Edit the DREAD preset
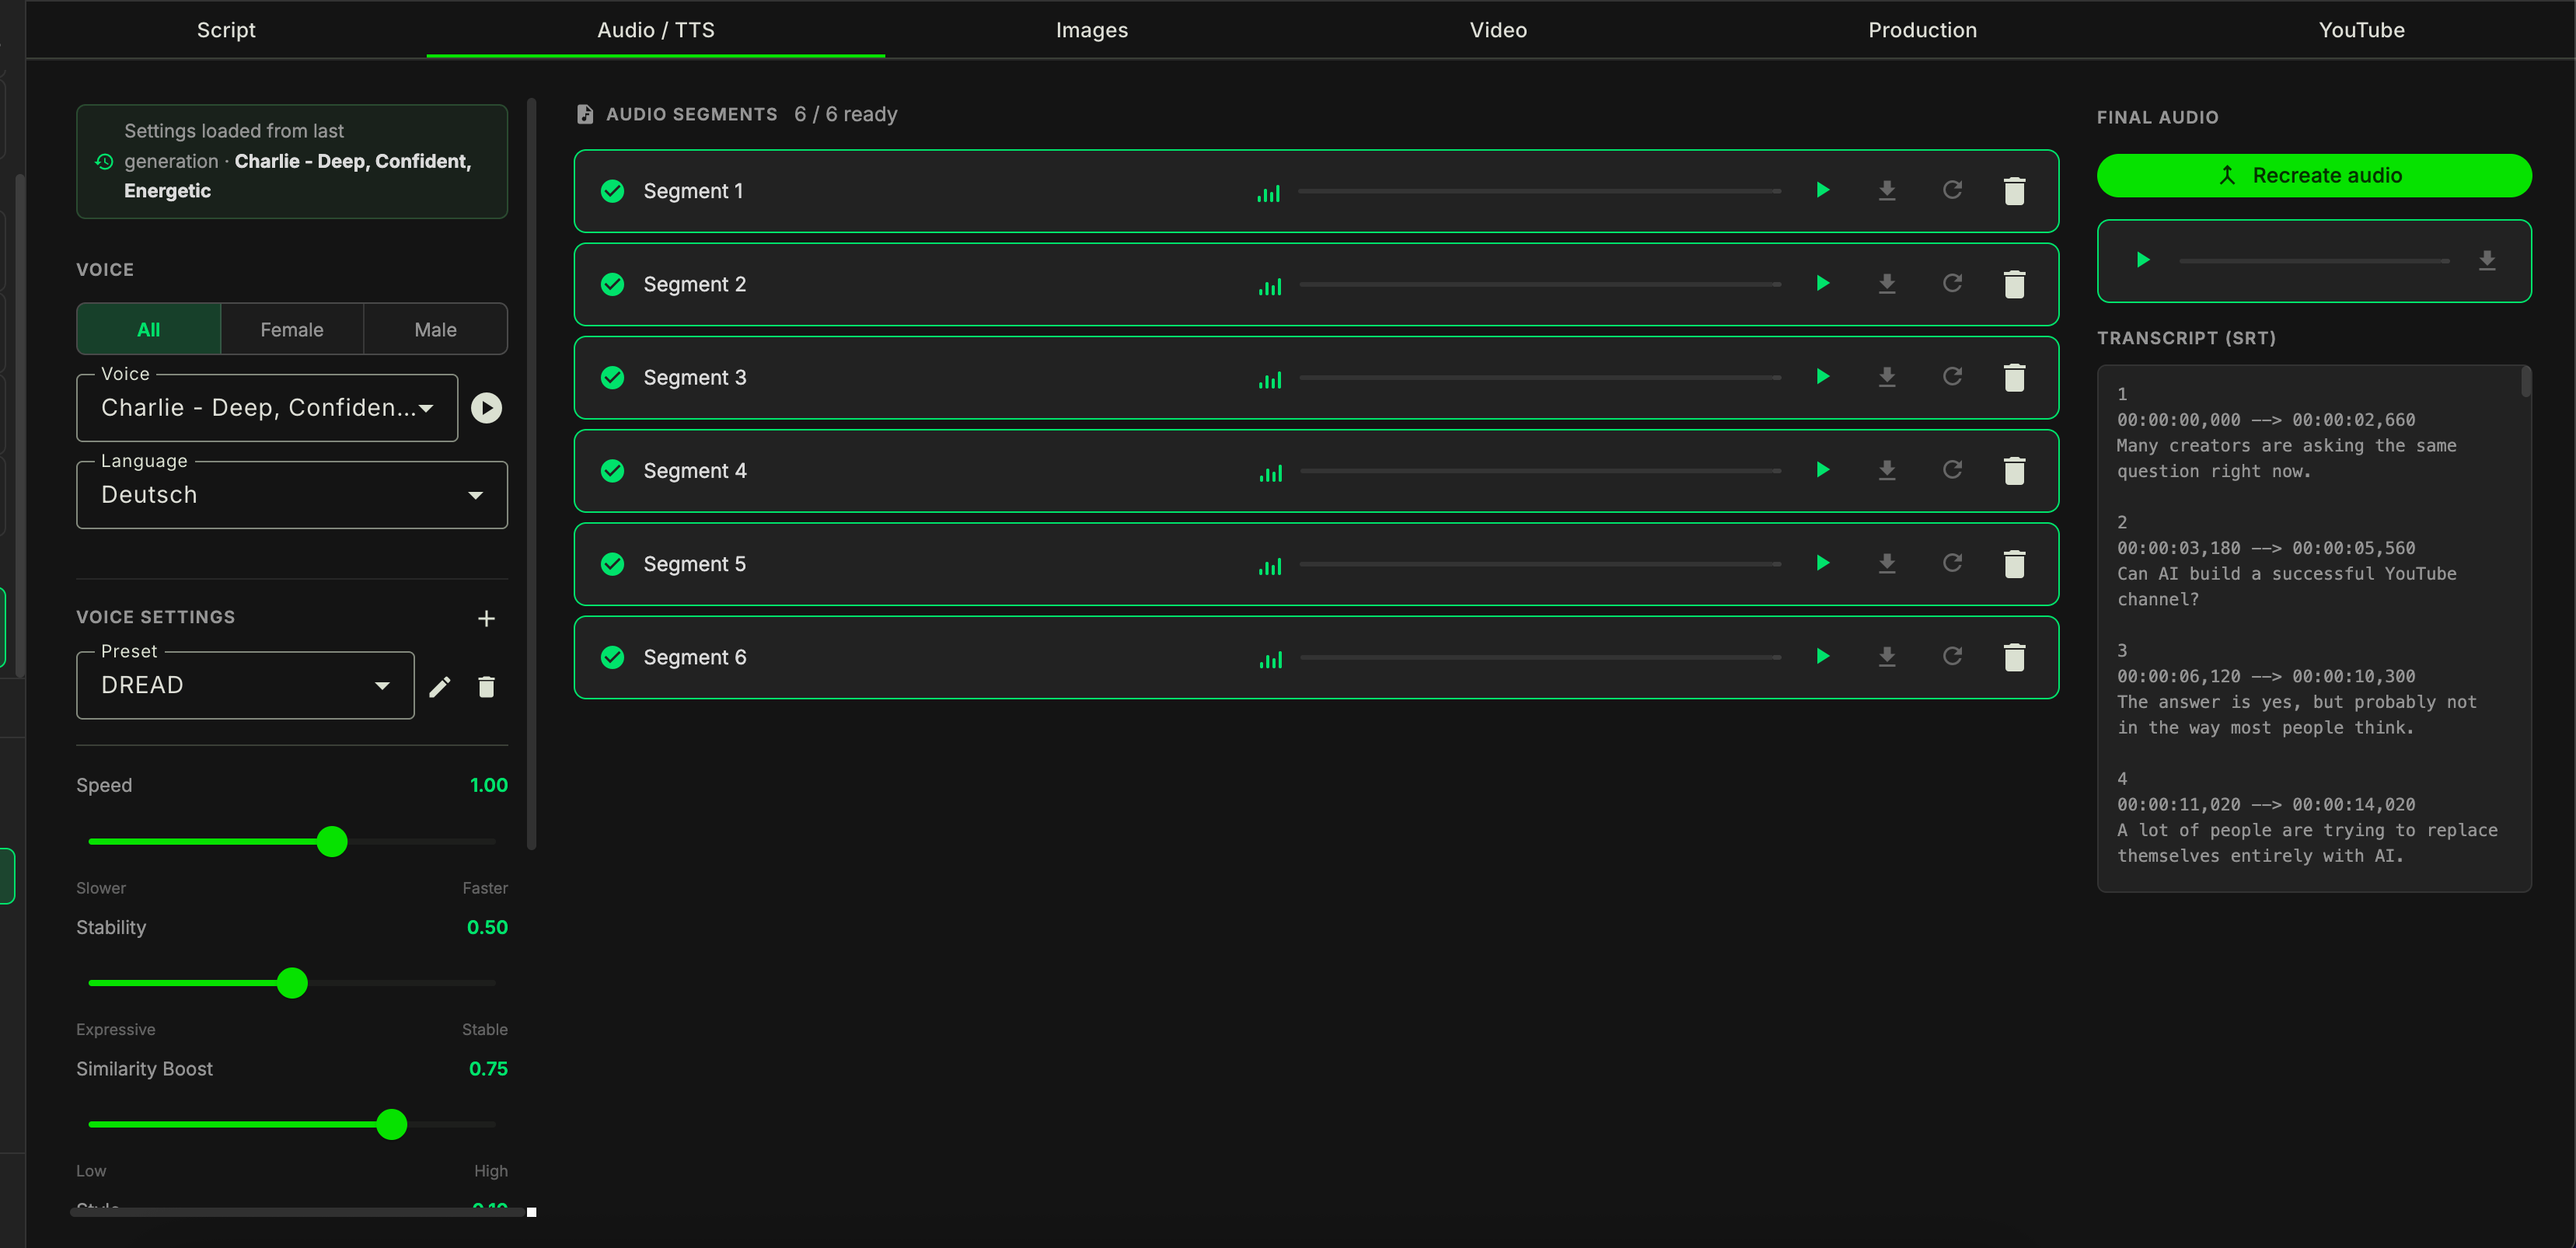2576x1248 pixels. 440,687
